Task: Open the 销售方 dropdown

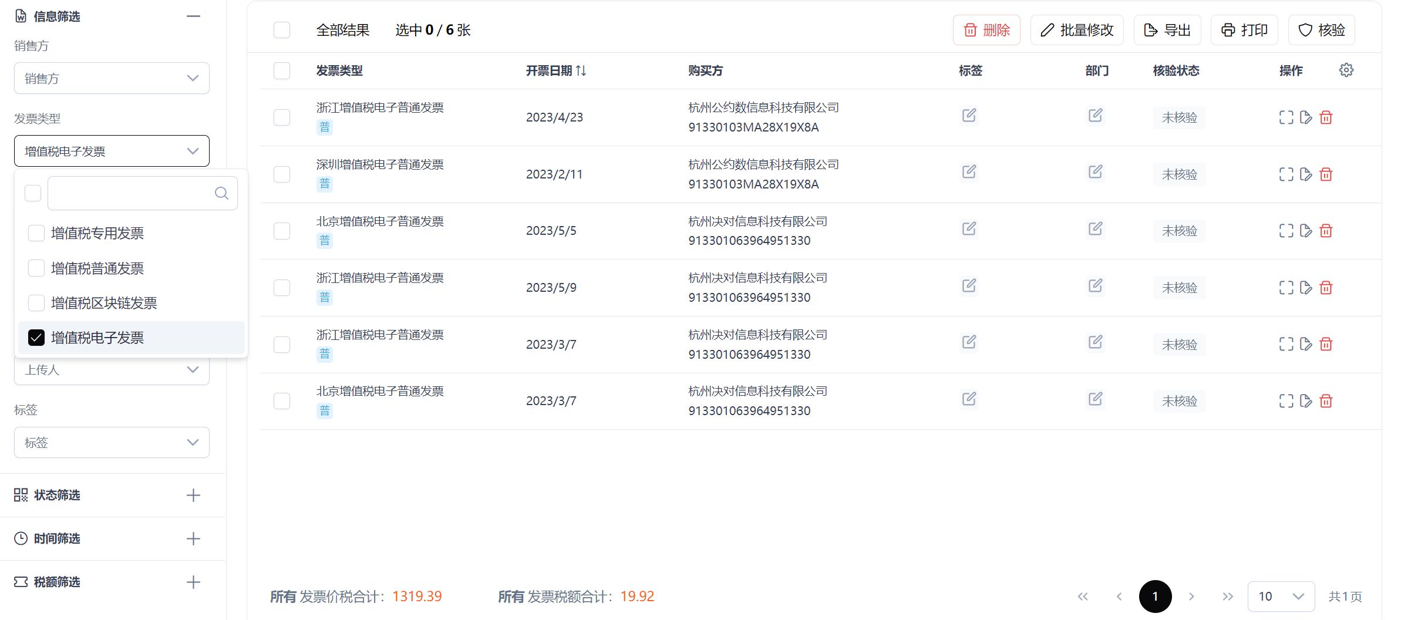Action: (x=112, y=78)
